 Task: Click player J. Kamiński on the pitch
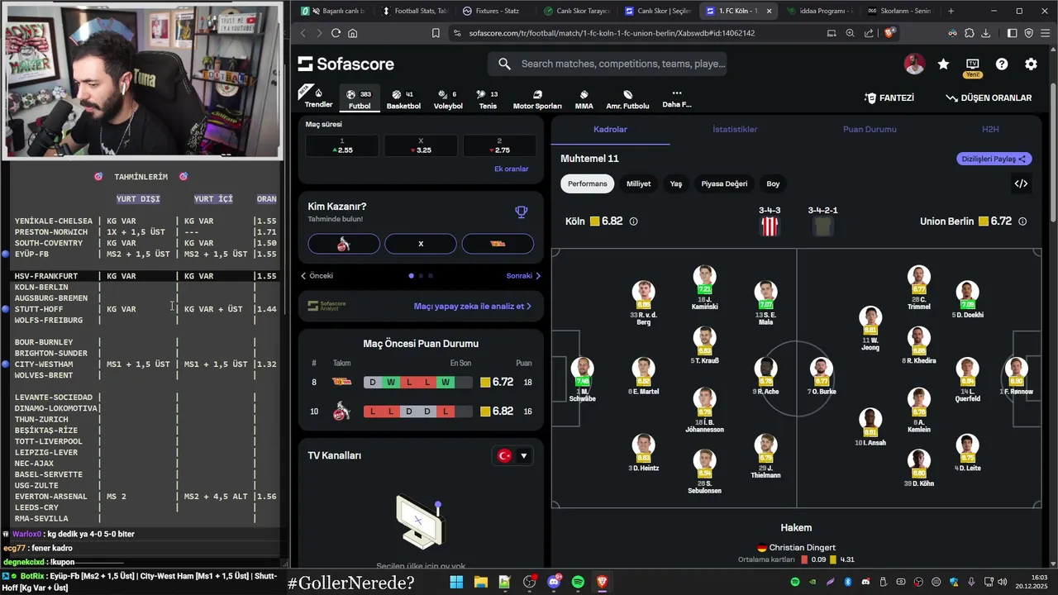point(704,288)
